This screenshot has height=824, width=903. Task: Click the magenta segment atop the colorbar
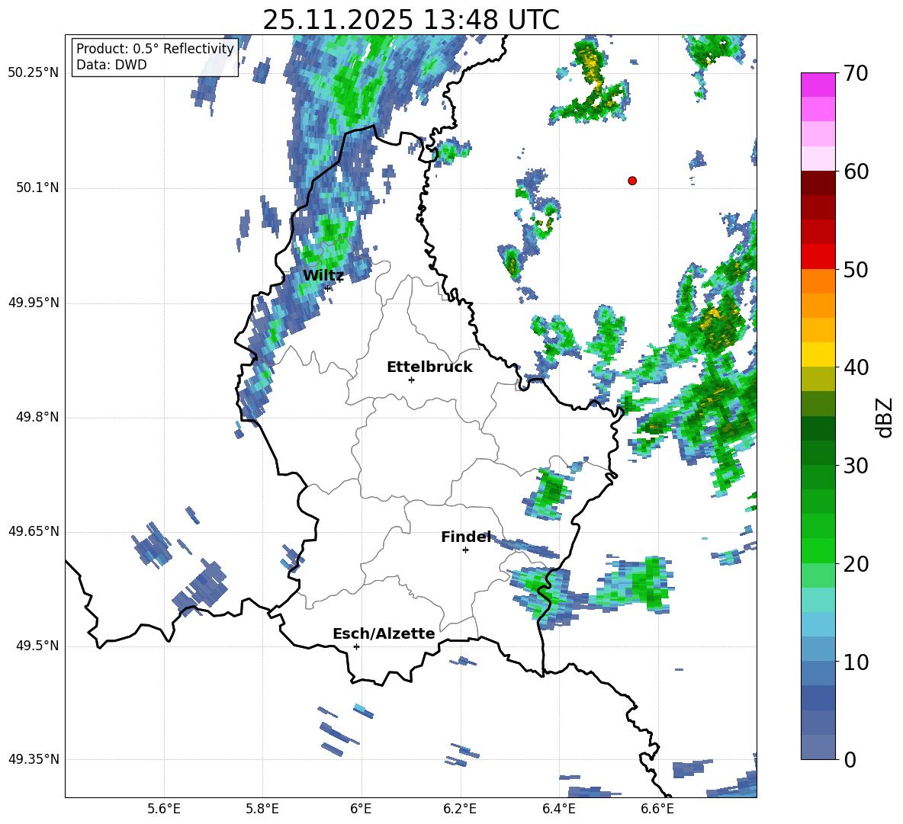(x=818, y=85)
